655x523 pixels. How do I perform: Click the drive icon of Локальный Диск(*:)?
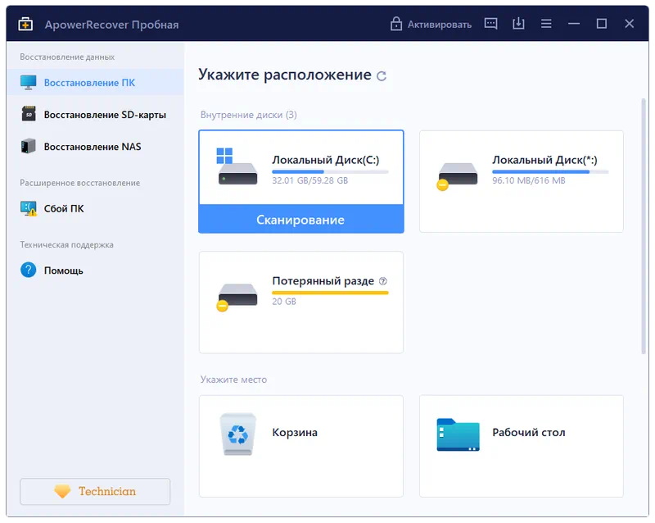point(457,175)
